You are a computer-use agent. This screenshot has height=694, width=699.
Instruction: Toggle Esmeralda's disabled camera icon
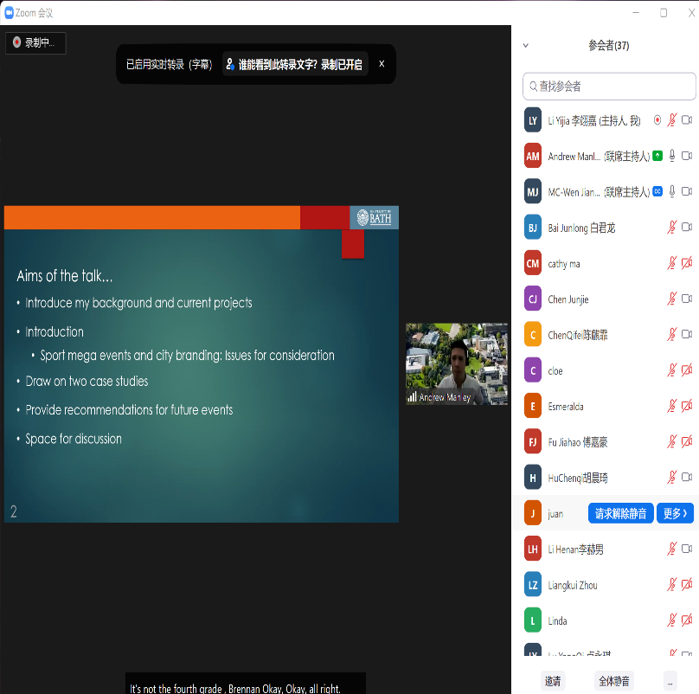[687, 406]
